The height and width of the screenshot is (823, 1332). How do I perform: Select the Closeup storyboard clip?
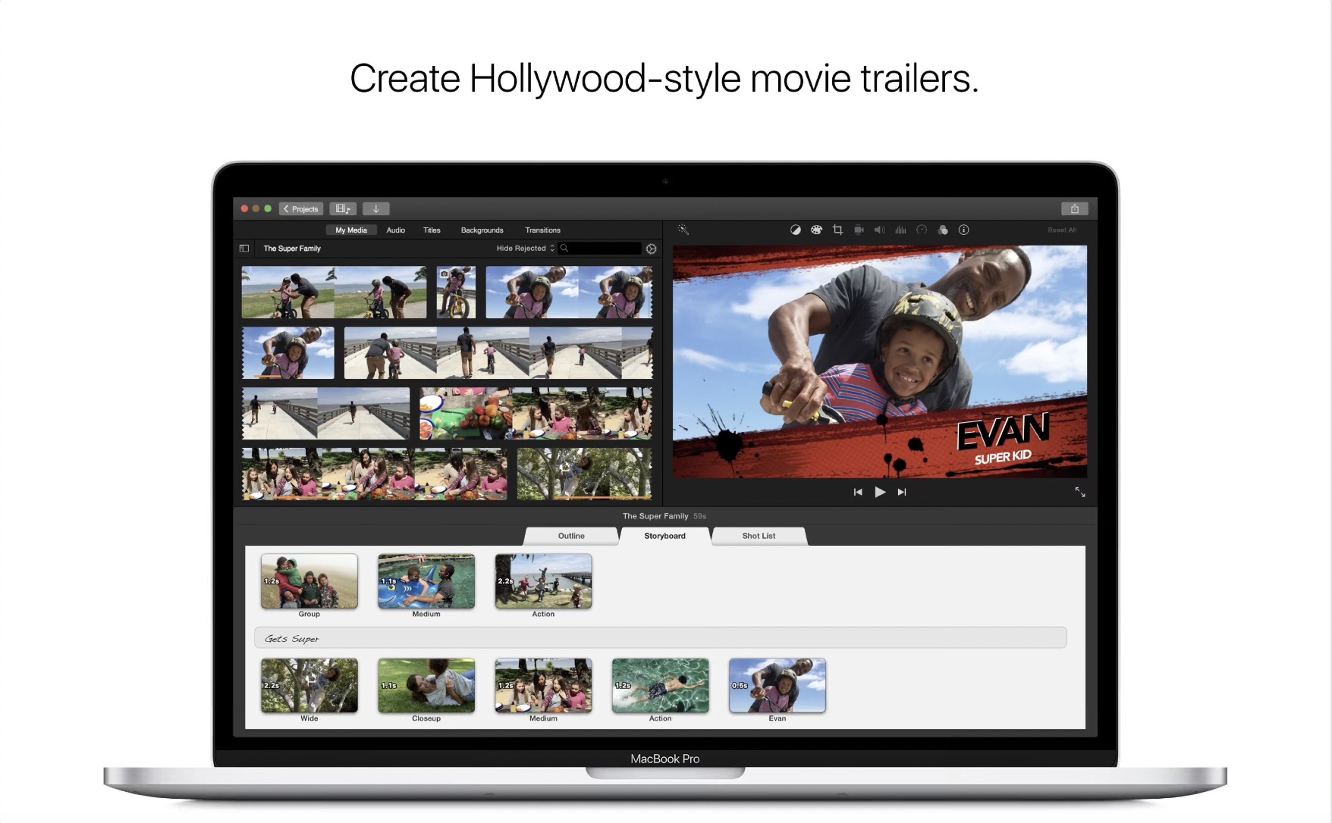426,686
